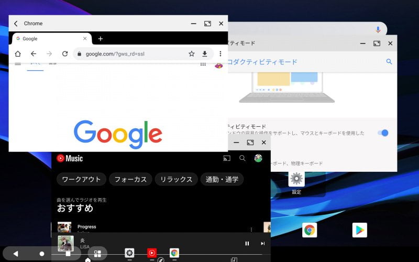Close the Google tab
419x262 pixels.
pos(85,38)
